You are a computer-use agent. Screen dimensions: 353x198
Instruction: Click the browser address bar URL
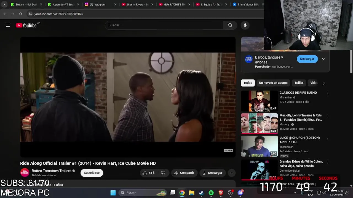58,14
